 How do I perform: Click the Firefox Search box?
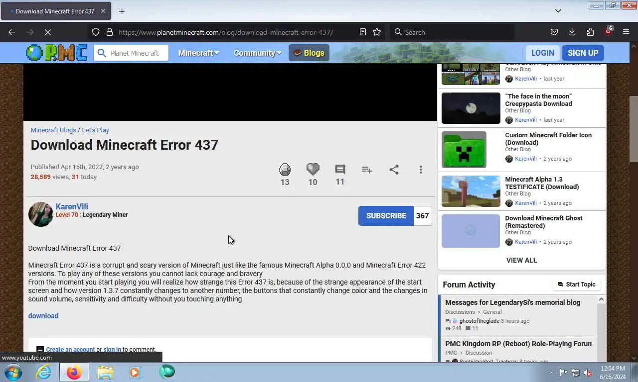(x=451, y=32)
